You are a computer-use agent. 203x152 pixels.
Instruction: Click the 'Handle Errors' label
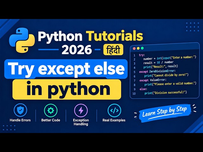(20, 120)
